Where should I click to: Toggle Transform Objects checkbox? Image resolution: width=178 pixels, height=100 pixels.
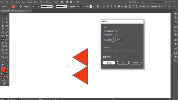(x=105, y=51)
